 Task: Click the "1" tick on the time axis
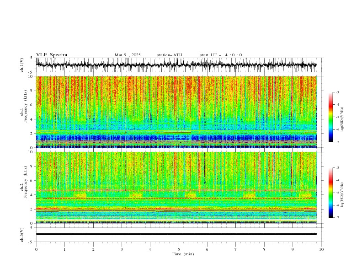coord(65,249)
